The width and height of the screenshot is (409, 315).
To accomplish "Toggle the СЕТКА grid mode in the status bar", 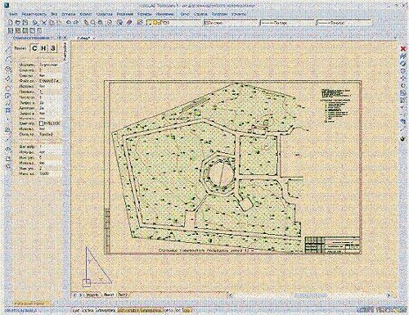I will coord(88,310).
